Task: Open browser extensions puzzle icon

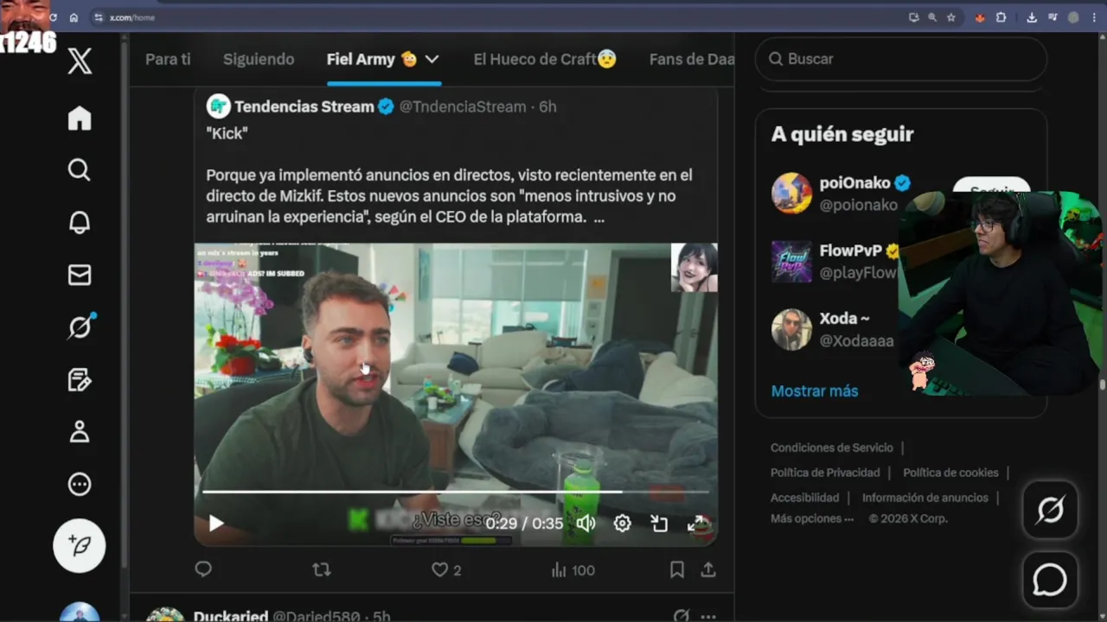Action: pyautogui.click(x=1001, y=17)
